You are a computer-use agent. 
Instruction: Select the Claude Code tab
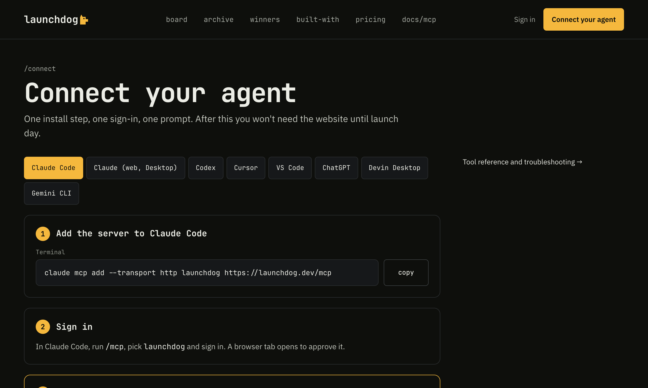coord(54,168)
